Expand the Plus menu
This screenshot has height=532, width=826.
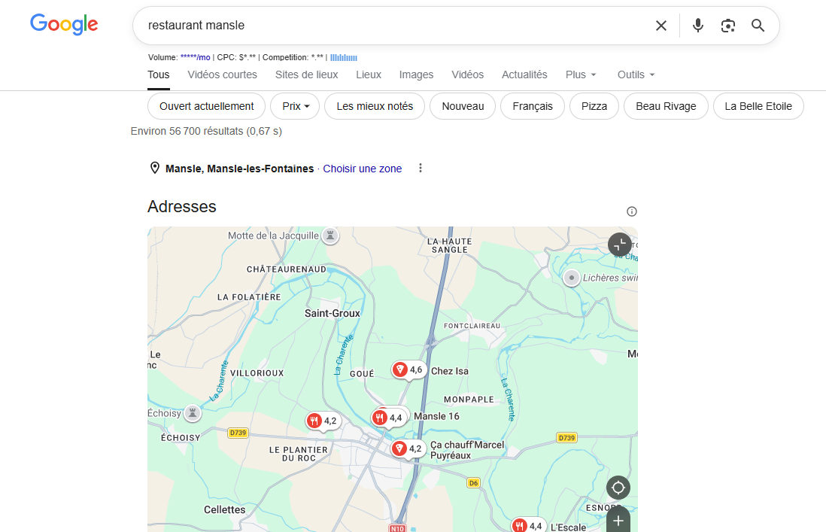click(x=581, y=74)
